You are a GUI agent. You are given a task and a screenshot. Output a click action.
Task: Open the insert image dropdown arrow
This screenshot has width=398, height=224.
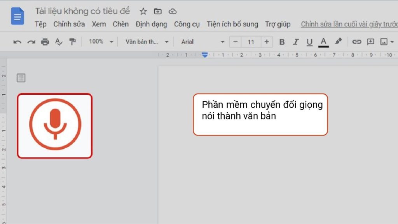pyautogui.click(x=392, y=42)
